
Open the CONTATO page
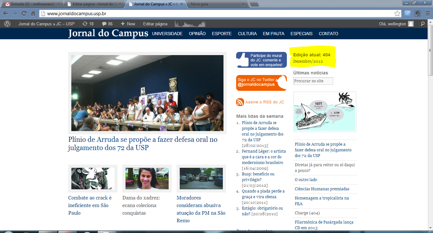(328, 34)
